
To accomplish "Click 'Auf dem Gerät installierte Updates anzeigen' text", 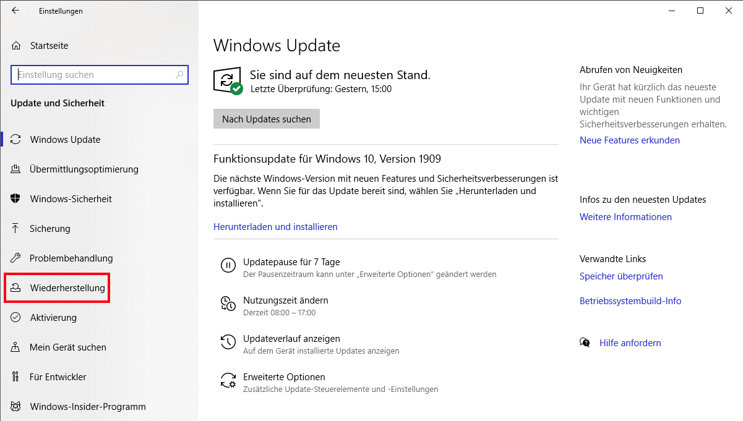I will point(321,351).
